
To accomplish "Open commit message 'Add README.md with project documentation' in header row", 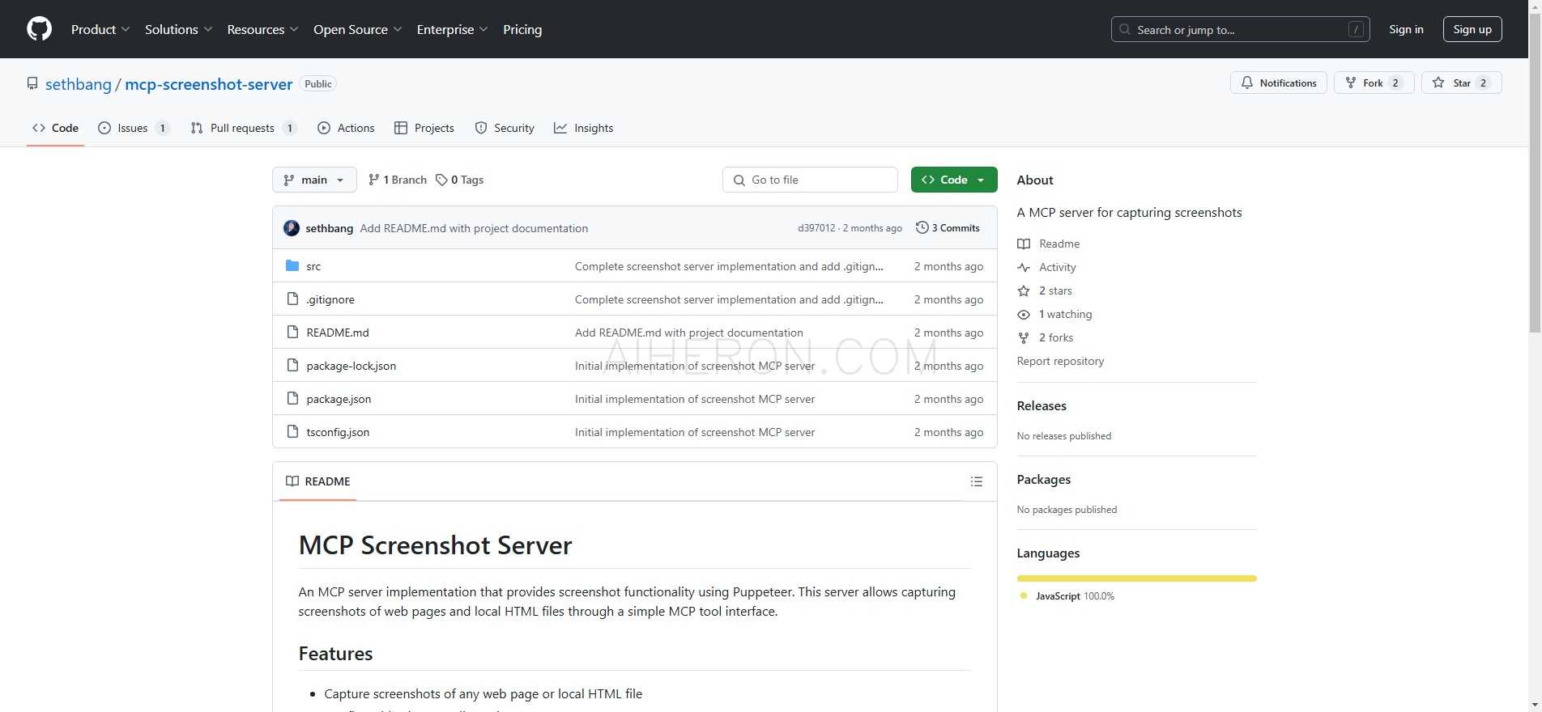I will [474, 228].
